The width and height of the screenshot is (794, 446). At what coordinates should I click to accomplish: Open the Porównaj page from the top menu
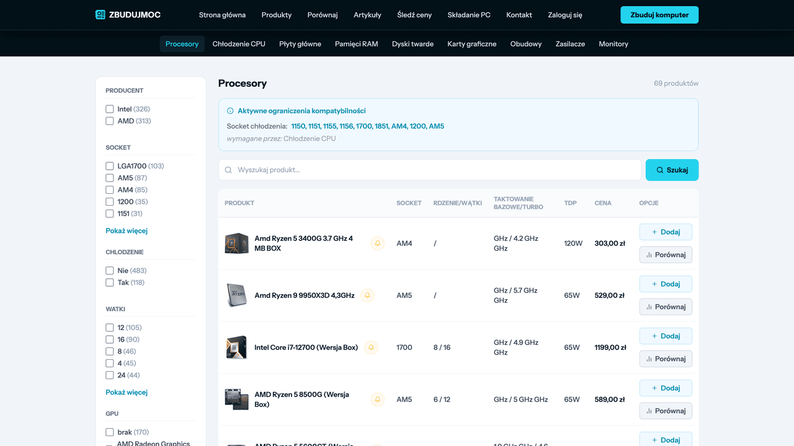point(323,15)
